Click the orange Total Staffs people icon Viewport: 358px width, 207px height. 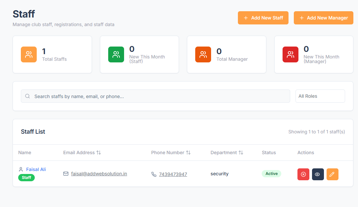click(29, 54)
